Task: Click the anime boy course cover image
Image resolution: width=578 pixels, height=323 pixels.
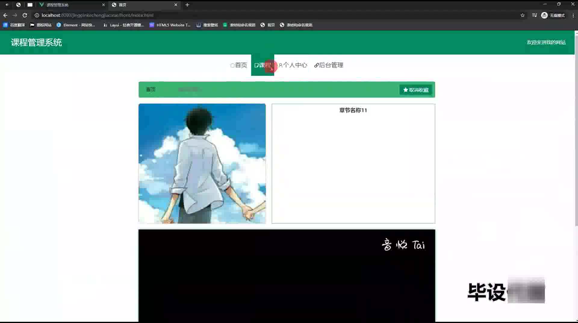Action: coord(202,164)
